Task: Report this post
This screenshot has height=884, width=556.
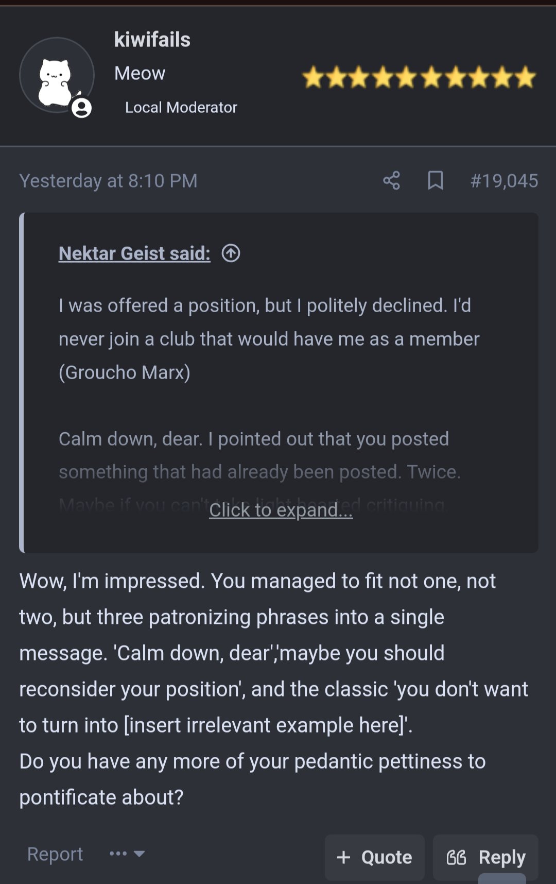Action: (x=55, y=854)
